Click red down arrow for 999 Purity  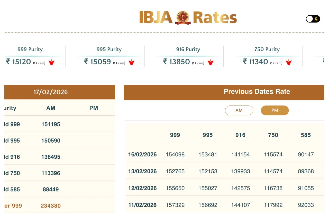coord(52,62)
